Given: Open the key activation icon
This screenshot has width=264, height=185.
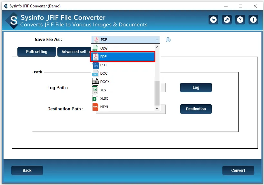Looking at the screenshot, I should [227, 20].
